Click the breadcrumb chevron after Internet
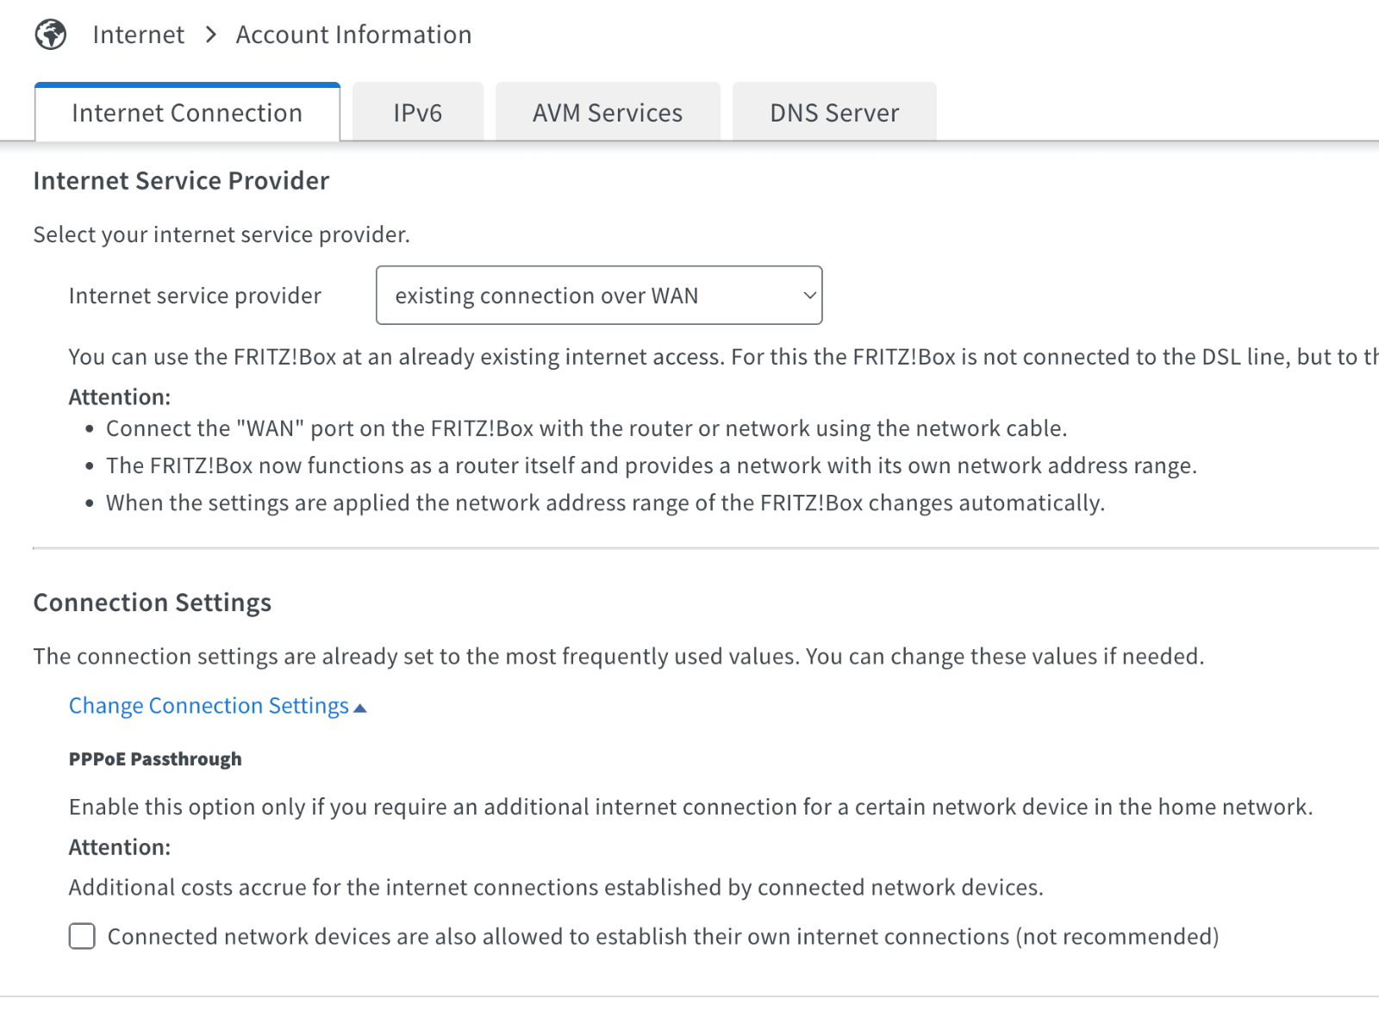 (211, 34)
